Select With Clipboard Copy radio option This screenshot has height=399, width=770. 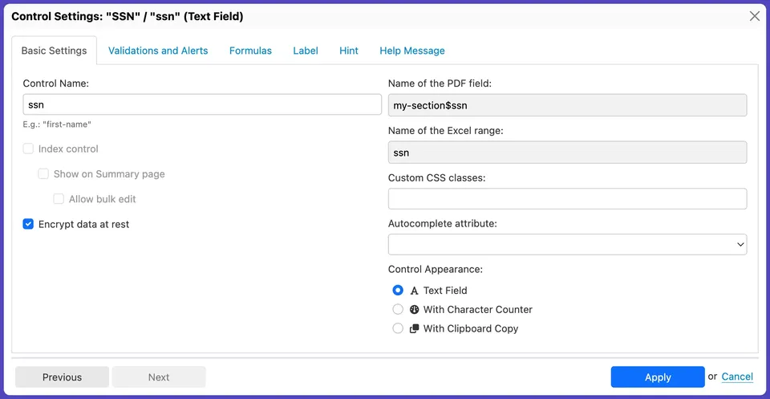(x=398, y=328)
